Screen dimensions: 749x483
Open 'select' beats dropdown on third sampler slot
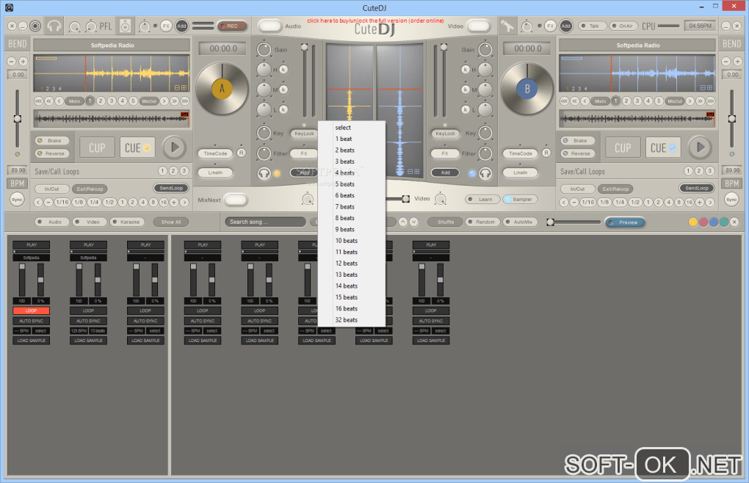[155, 331]
